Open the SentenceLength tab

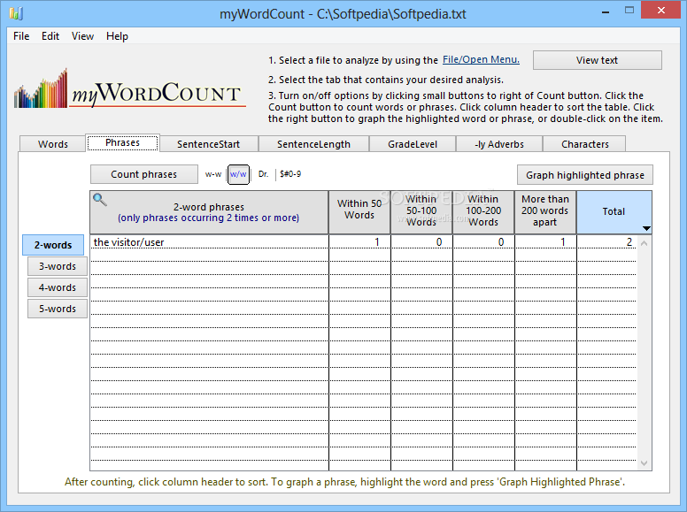pos(313,144)
